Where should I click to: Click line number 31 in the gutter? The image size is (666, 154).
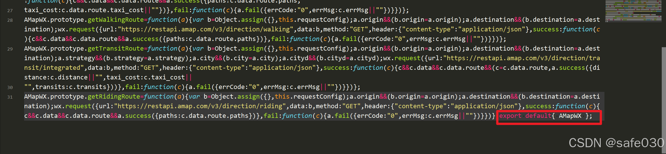tap(10, 97)
